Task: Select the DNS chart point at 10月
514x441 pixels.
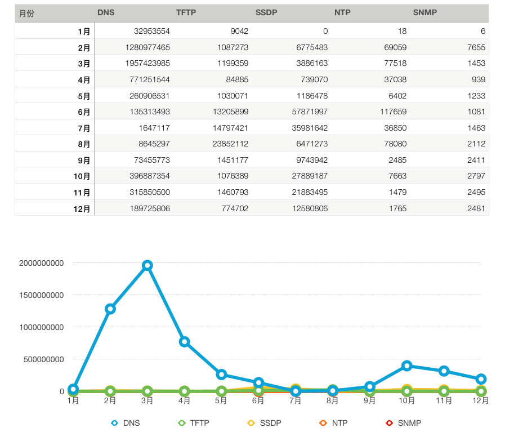Action: tap(407, 366)
